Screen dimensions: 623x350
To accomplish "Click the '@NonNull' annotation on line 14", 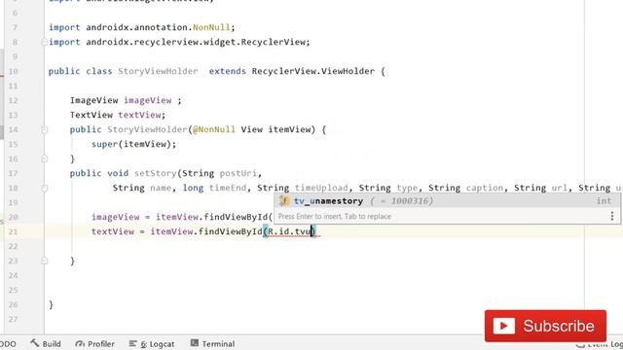I will click(x=214, y=129).
